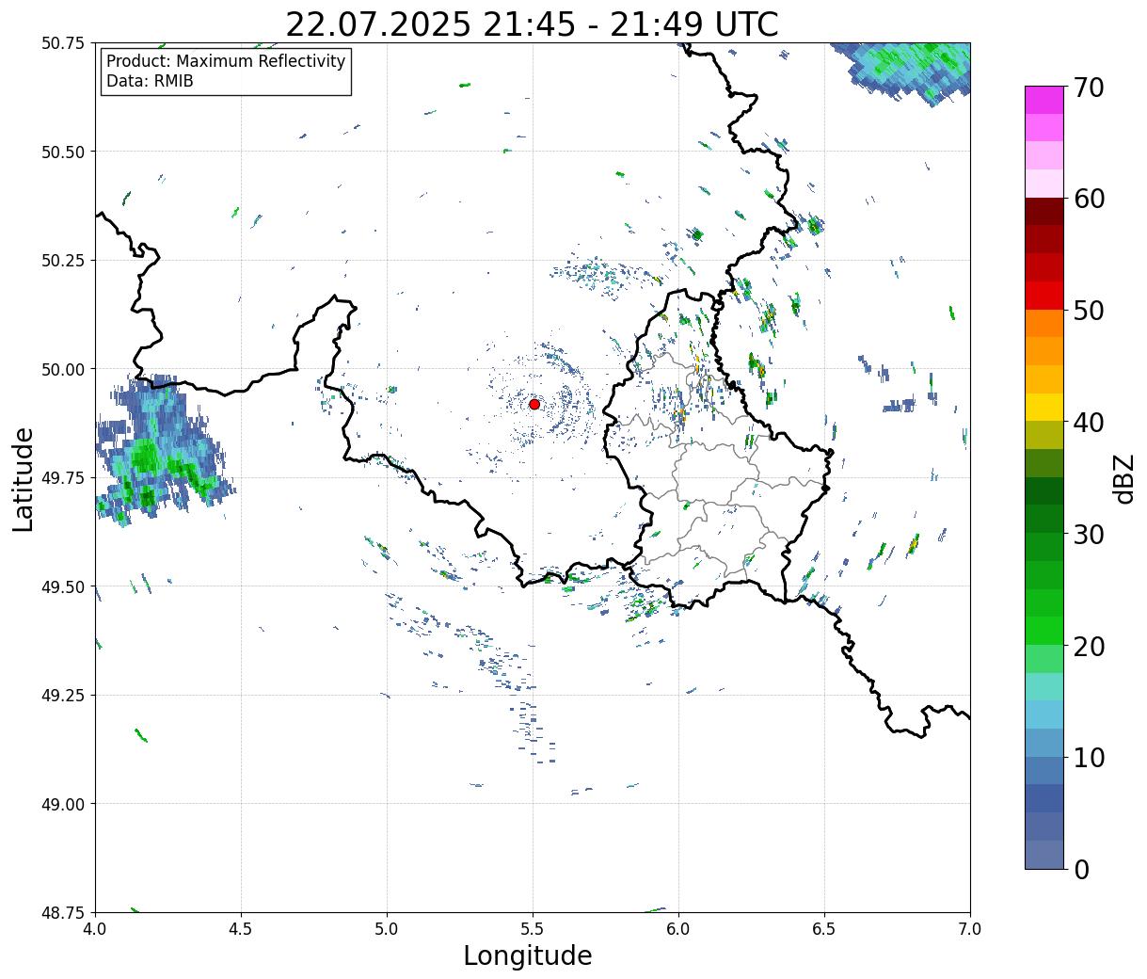The width and height of the screenshot is (1147, 979).
Task: Pick the topmost magenta colorbar segment
Action: [x=1044, y=100]
